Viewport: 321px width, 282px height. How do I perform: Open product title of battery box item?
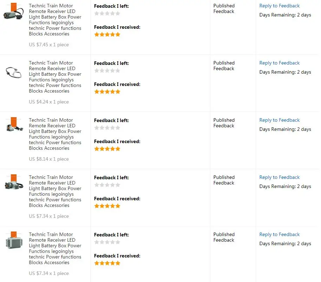[x=55, y=248]
